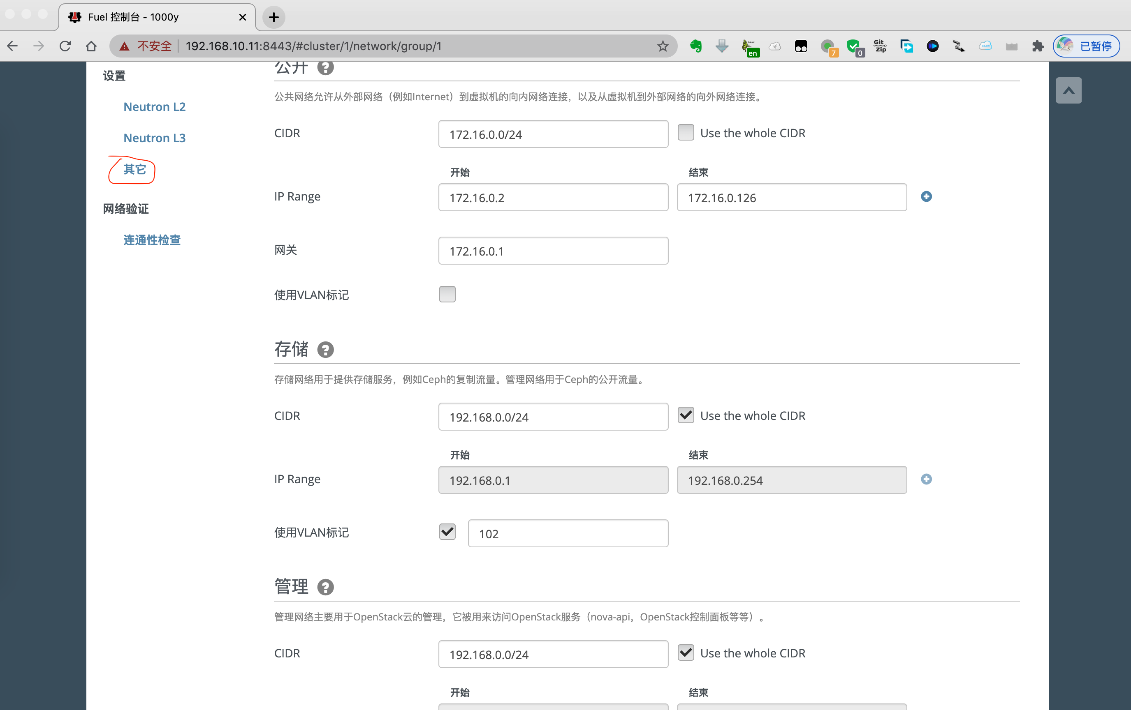This screenshot has width=1131, height=710.
Task: Open the gray download arrow extension
Action: (722, 46)
